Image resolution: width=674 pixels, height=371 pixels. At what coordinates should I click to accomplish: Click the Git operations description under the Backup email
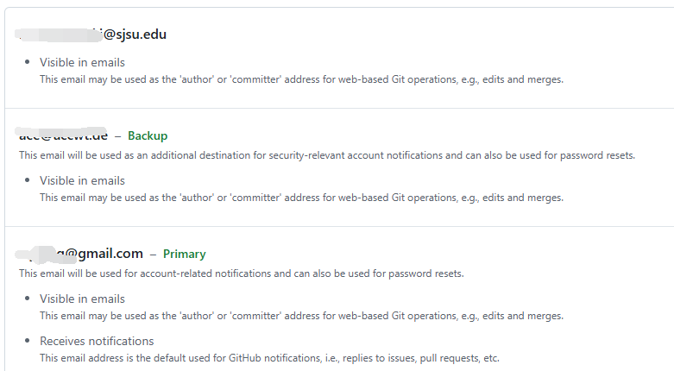[301, 198]
